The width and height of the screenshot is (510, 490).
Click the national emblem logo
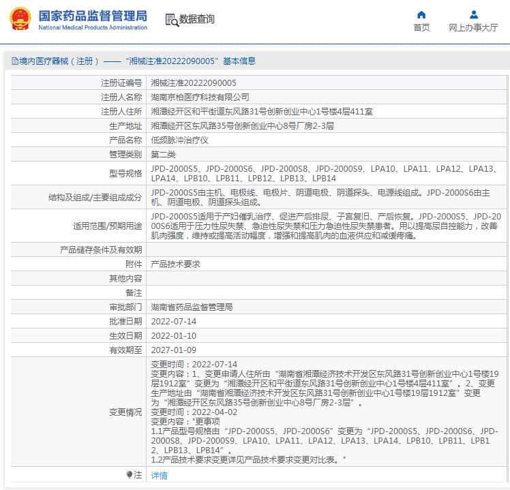(20, 18)
